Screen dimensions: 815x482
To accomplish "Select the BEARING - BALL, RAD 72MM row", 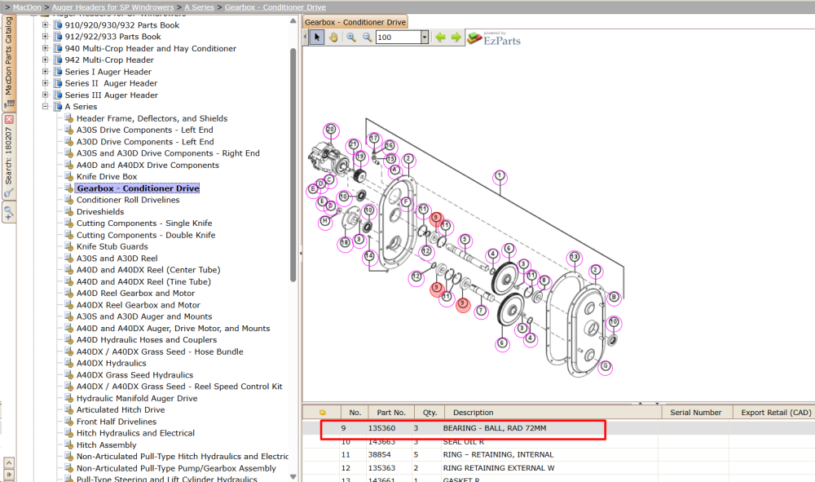I will pos(559,428).
